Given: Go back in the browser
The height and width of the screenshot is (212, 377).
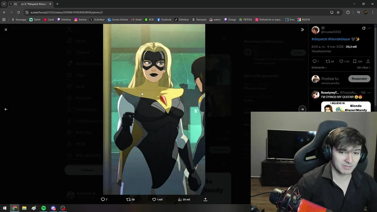Looking at the screenshot, I should [4, 12].
